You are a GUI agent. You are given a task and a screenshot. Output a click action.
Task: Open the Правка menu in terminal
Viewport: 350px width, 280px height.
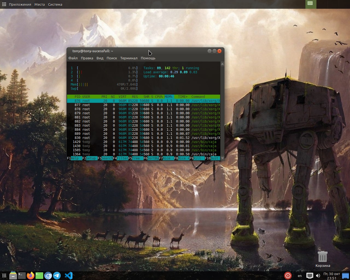pos(87,58)
